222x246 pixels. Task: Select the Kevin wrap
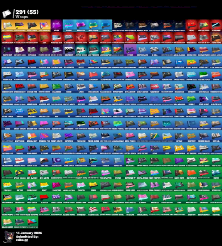56,26
